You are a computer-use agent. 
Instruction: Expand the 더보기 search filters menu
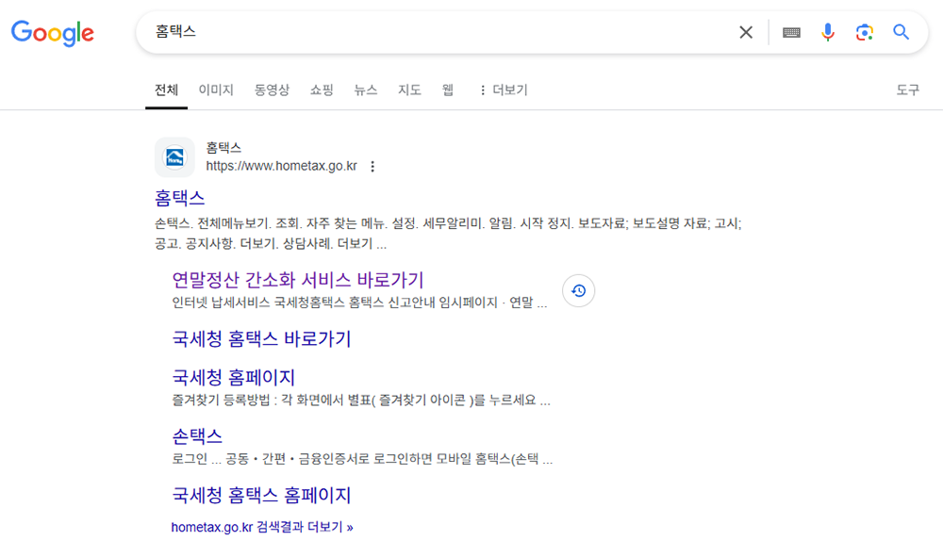tap(504, 90)
